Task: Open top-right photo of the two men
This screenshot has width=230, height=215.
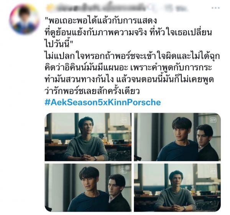Action: pyautogui.click(x=177, y=137)
